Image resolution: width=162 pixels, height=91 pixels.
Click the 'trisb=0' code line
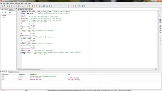25,18
